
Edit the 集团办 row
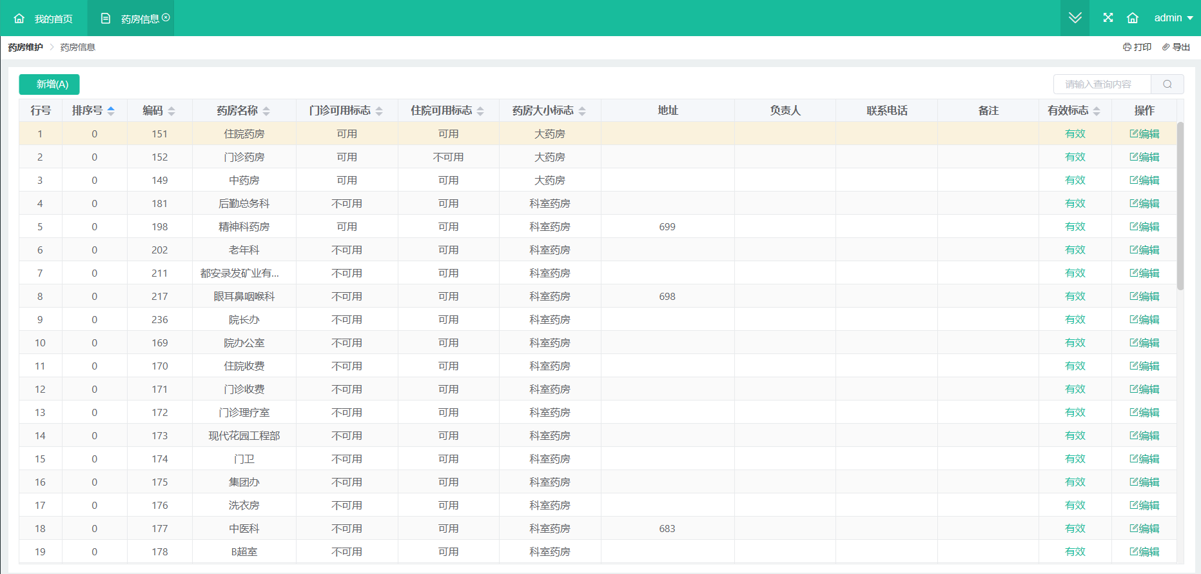click(1144, 482)
